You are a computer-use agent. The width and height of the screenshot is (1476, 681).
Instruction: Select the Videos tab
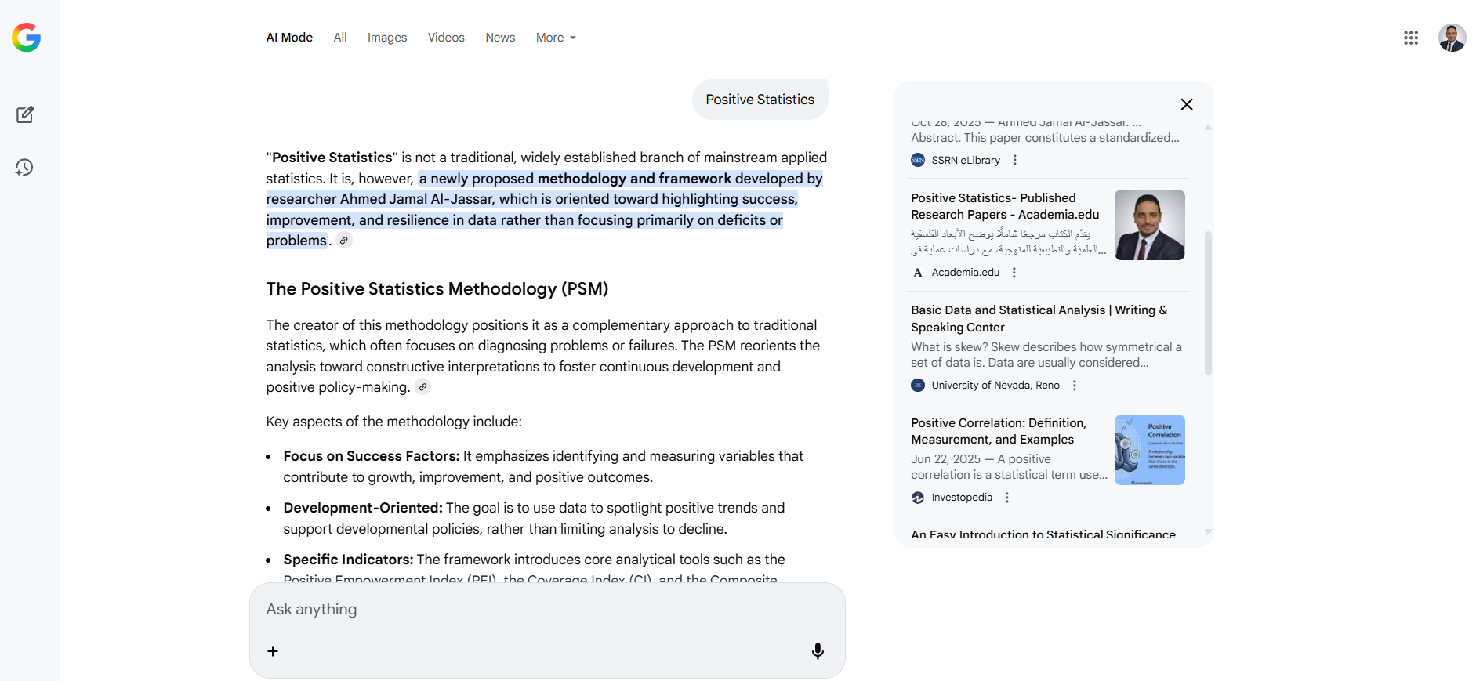446,38
